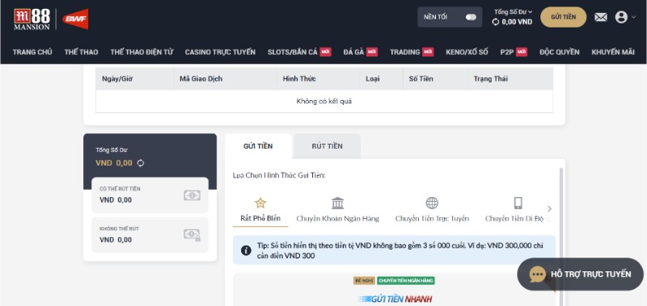Image resolution: width=647 pixels, height=306 pixels.
Task: Toggle the Nền Tối dark mode switch
Action: pos(471,17)
